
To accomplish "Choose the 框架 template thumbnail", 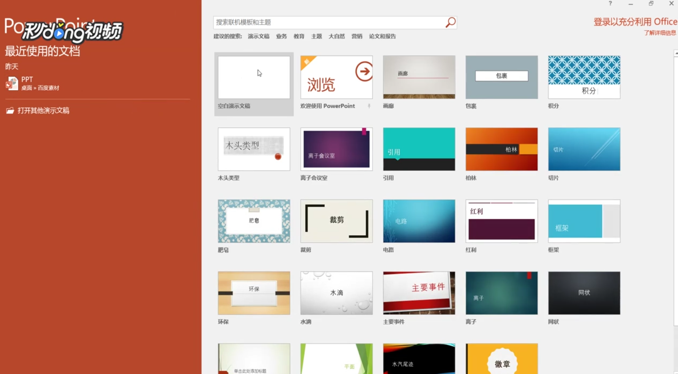I will [x=584, y=221].
